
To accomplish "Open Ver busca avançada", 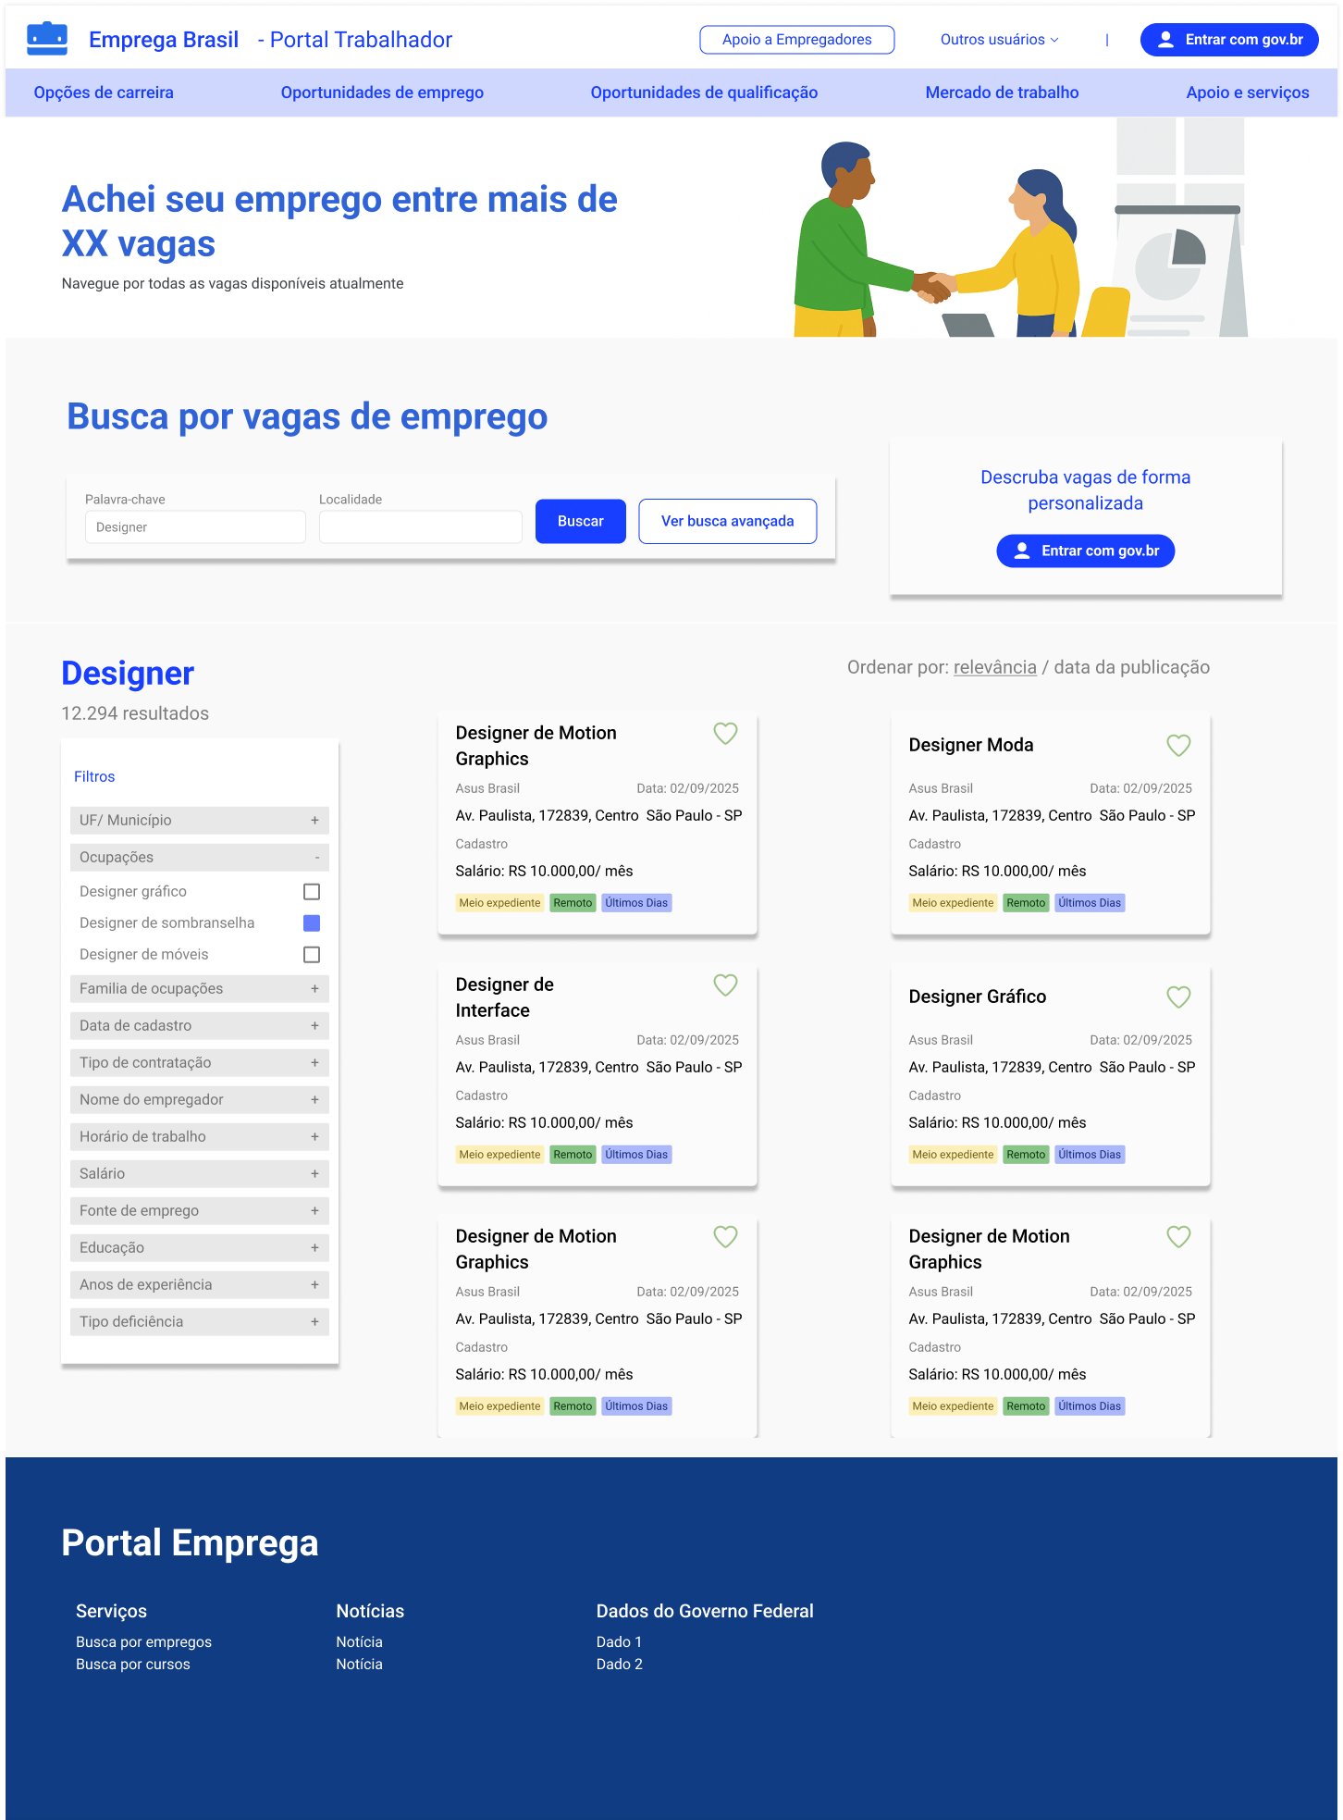I will tap(728, 521).
